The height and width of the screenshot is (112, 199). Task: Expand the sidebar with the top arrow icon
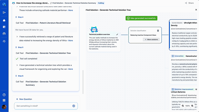4,13
